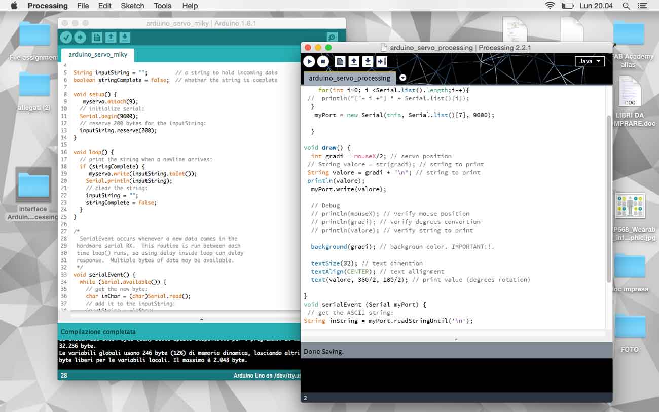Open the Sketch menu
659x412 pixels.
coord(132,6)
